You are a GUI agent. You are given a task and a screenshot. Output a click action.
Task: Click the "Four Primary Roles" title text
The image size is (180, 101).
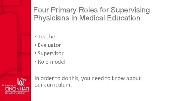pyautogui.click(x=65, y=10)
